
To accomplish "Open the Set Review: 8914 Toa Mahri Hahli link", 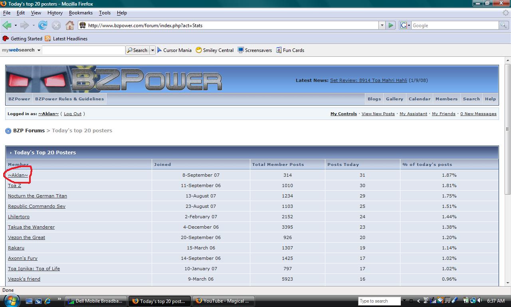I will tap(368, 80).
